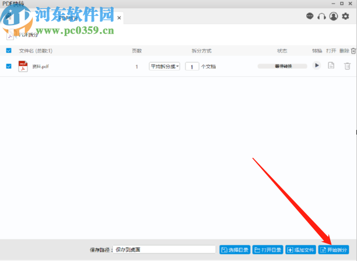Open customer service headset icon

coord(321,16)
